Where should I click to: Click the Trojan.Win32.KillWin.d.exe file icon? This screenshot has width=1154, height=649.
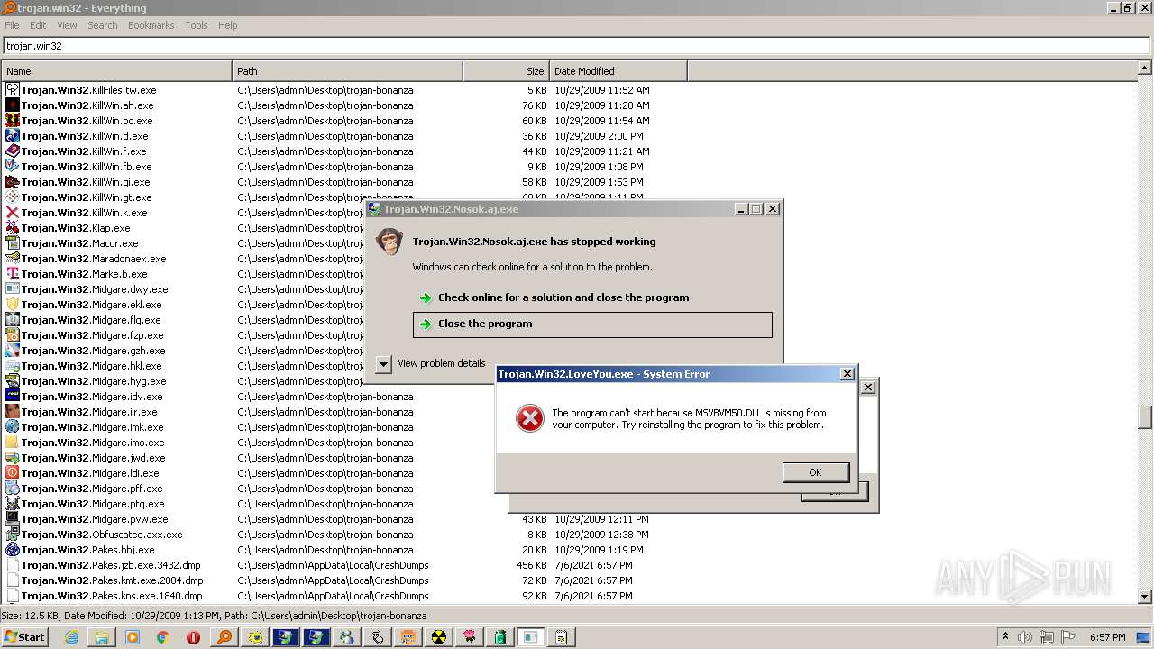13,136
